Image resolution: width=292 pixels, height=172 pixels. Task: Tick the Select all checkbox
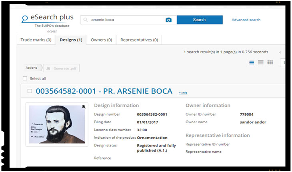(25, 78)
